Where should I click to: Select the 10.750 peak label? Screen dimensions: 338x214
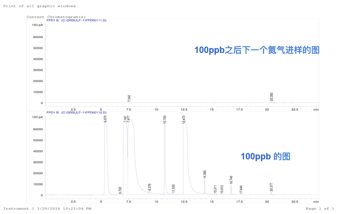pos(165,120)
